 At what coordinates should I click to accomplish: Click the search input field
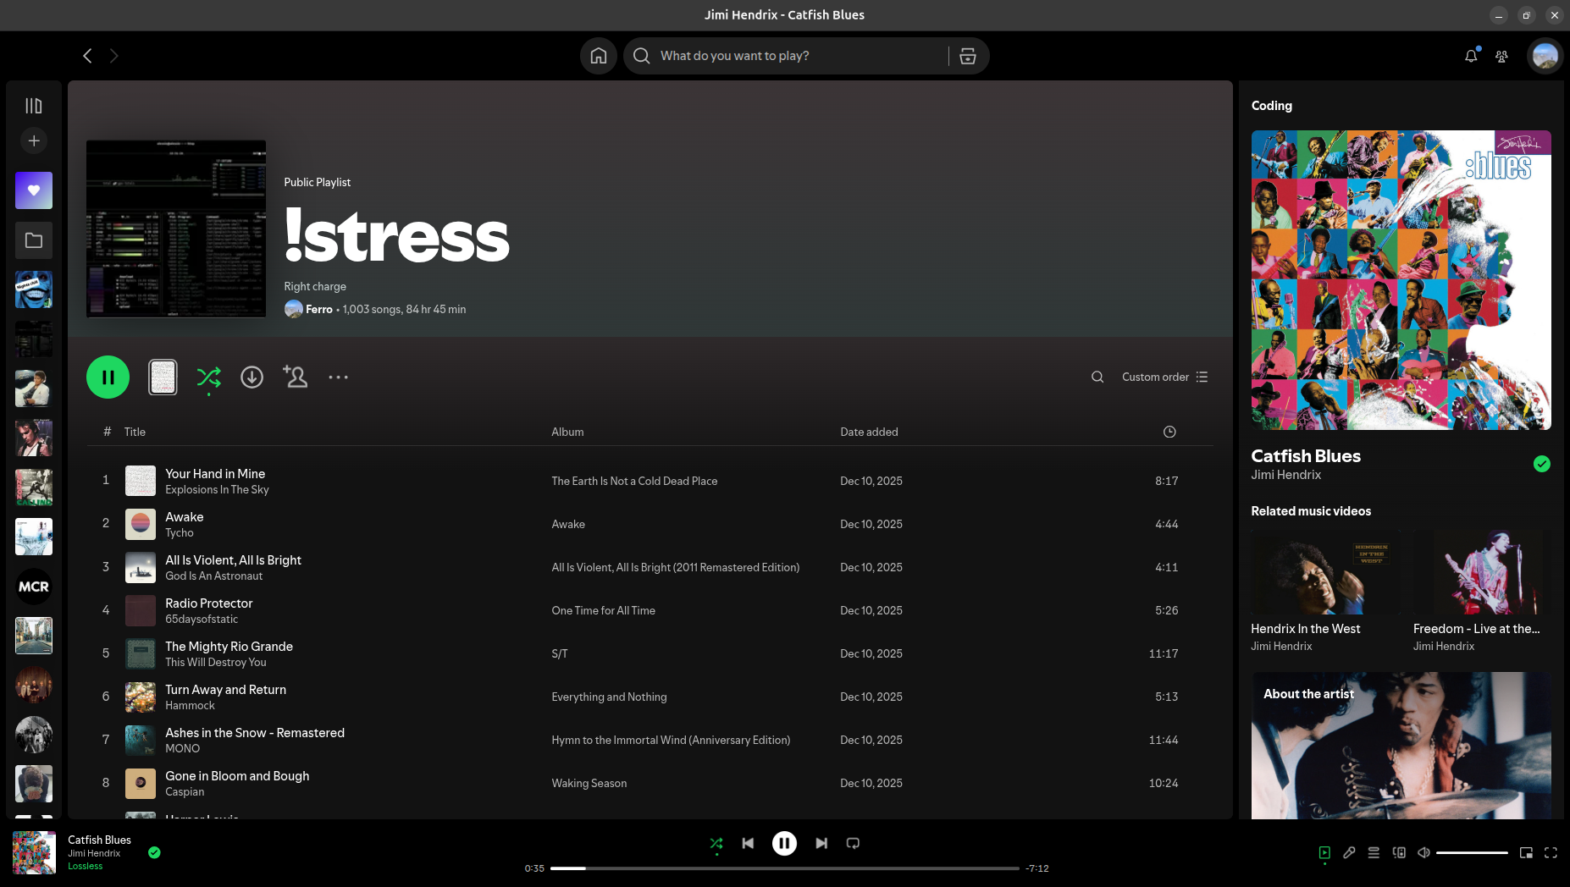tap(796, 56)
